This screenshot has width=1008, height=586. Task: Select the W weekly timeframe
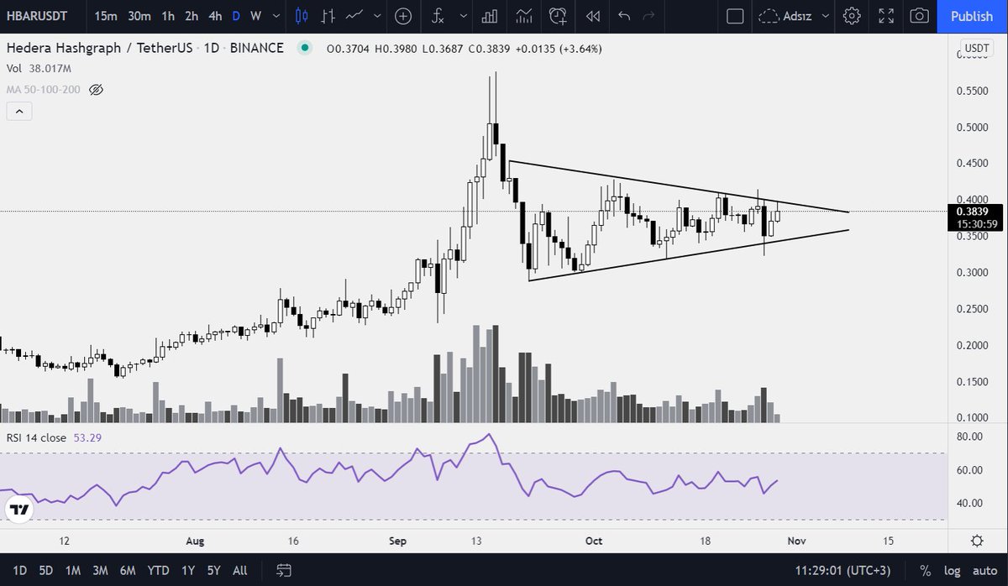255,16
